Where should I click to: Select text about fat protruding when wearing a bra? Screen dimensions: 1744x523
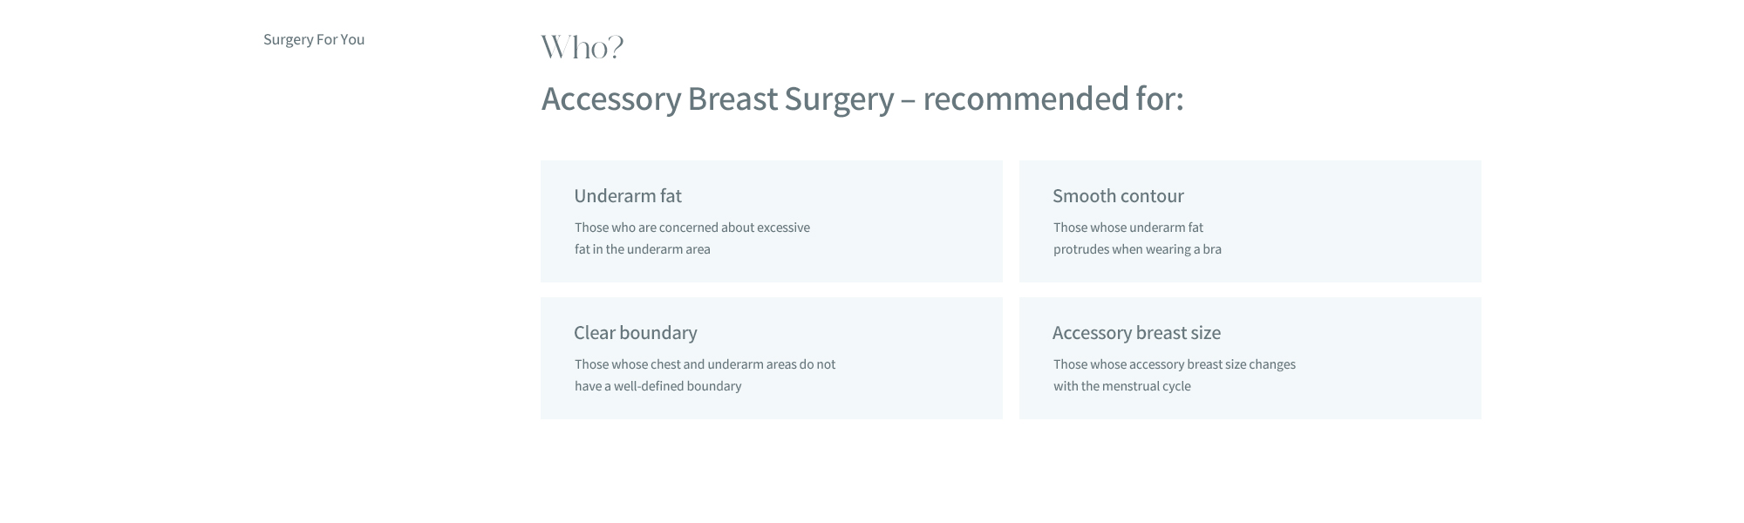click(1137, 238)
